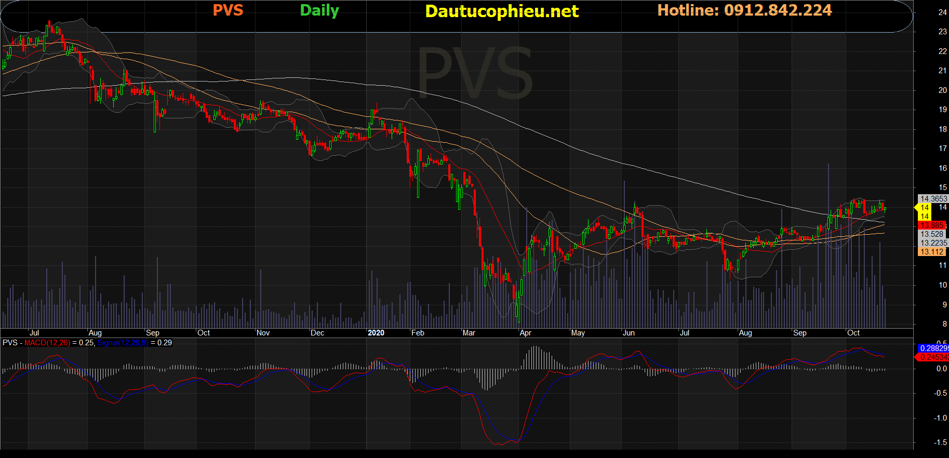
Task: Click the orange 13.112 price tag
Action: [x=932, y=252]
